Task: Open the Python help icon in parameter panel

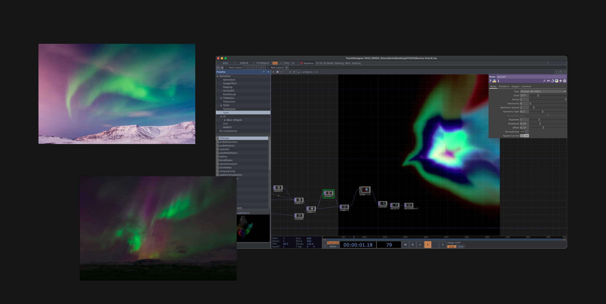Action: (494, 81)
